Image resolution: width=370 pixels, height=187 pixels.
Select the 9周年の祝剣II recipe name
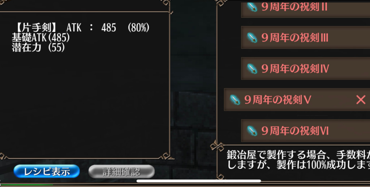pyautogui.click(x=294, y=7)
